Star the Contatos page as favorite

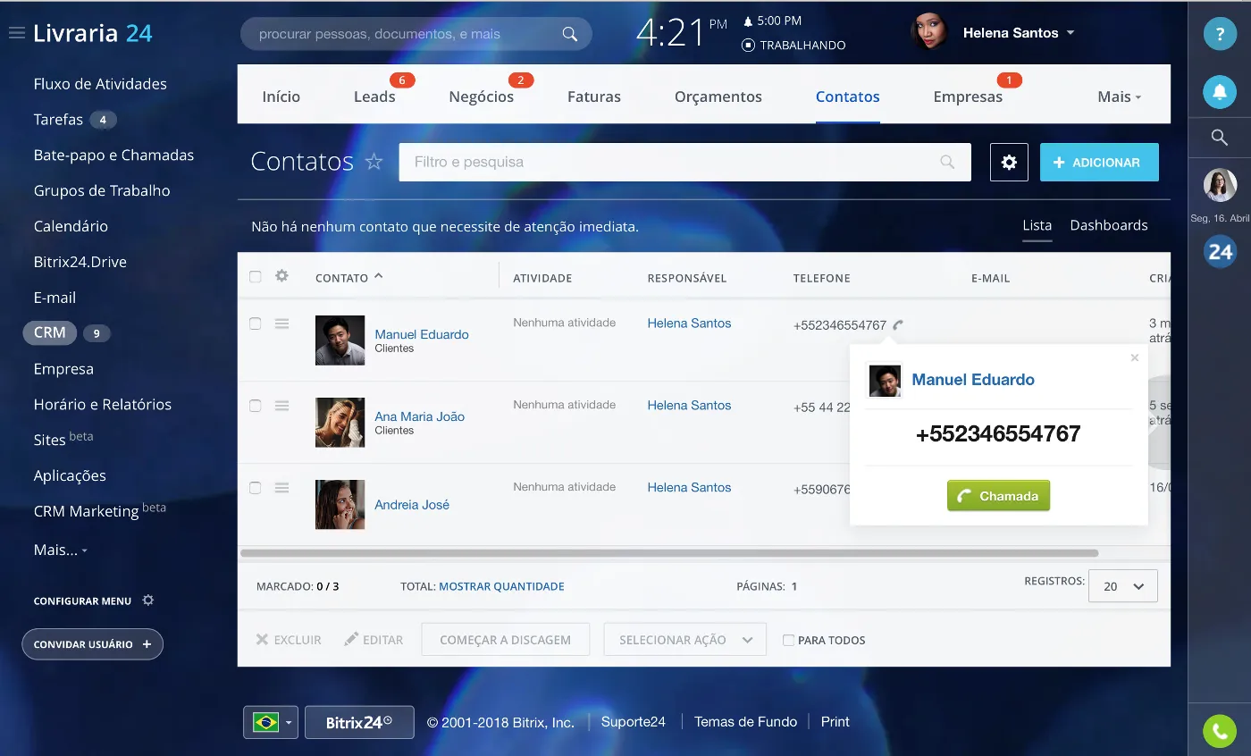pos(374,162)
